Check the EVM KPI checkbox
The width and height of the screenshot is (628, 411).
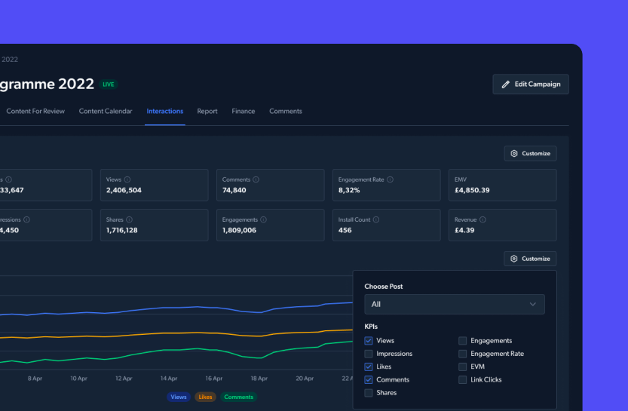[463, 367]
